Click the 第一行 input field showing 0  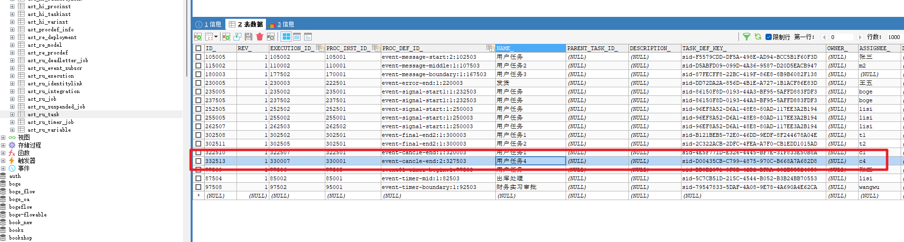tap(842, 37)
